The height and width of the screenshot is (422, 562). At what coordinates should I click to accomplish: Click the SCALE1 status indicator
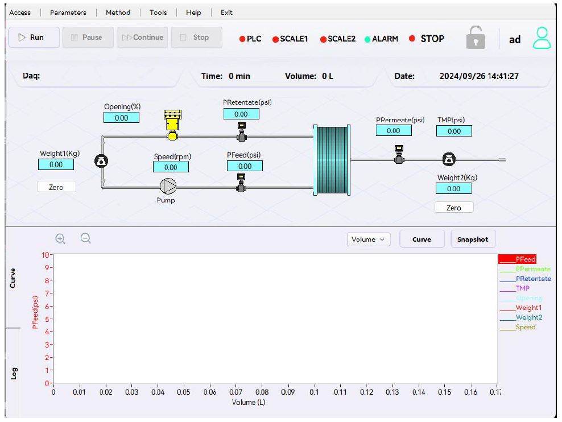pyautogui.click(x=290, y=39)
